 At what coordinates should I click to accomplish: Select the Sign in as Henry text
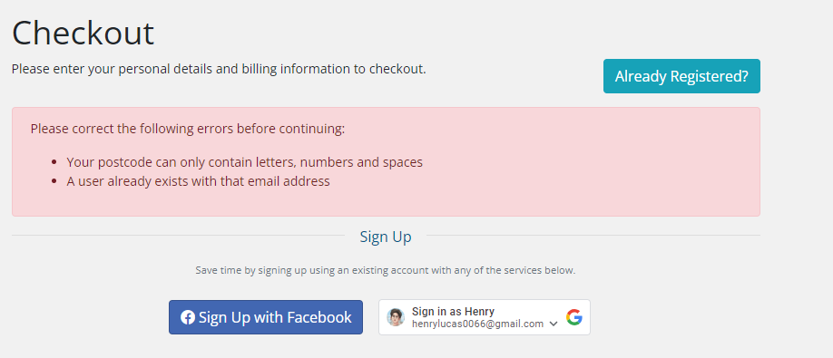point(453,312)
